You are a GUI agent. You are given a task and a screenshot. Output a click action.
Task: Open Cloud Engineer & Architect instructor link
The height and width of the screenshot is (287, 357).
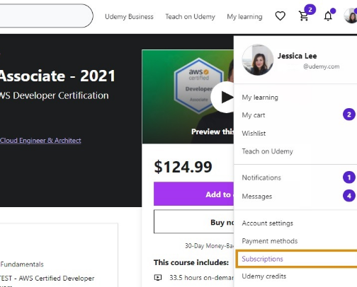(40, 141)
